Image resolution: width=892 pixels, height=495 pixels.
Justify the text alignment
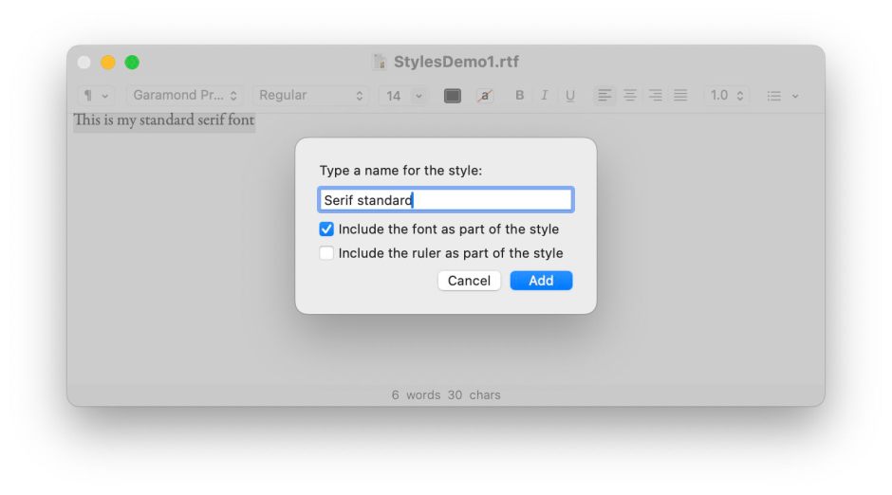(680, 96)
